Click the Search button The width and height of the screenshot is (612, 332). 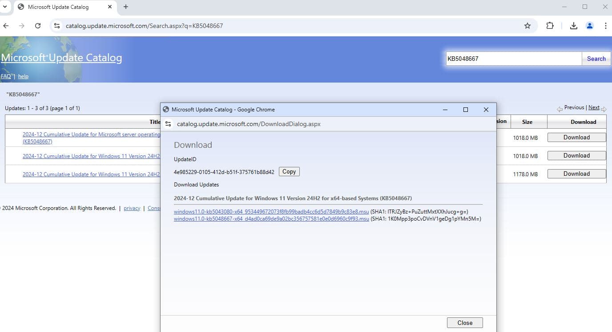point(596,59)
